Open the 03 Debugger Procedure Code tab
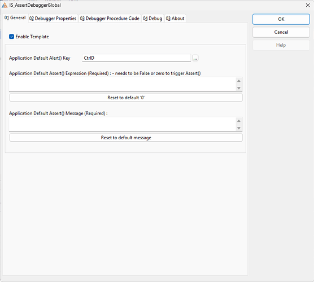This screenshot has width=314, height=282. click(x=110, y=19)
